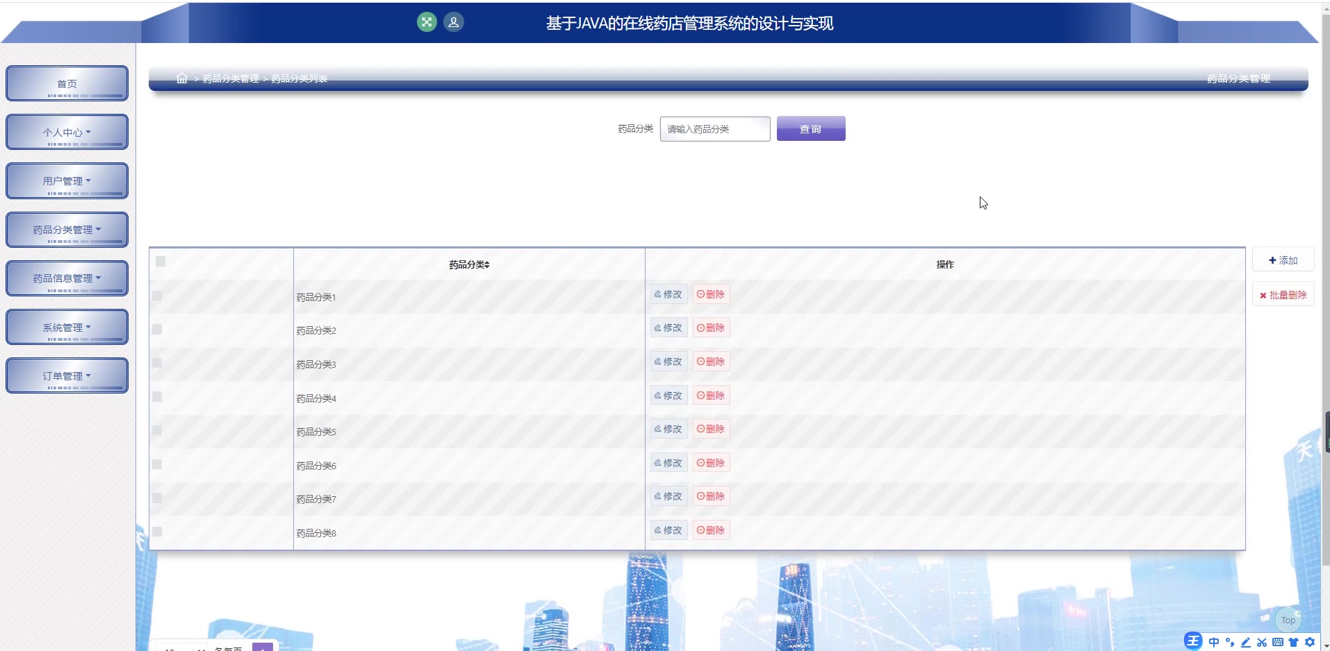Click the green fullscreen toggle icon in header
Image resolution: width=1330 pixels, height=651 pixels.
427,22
